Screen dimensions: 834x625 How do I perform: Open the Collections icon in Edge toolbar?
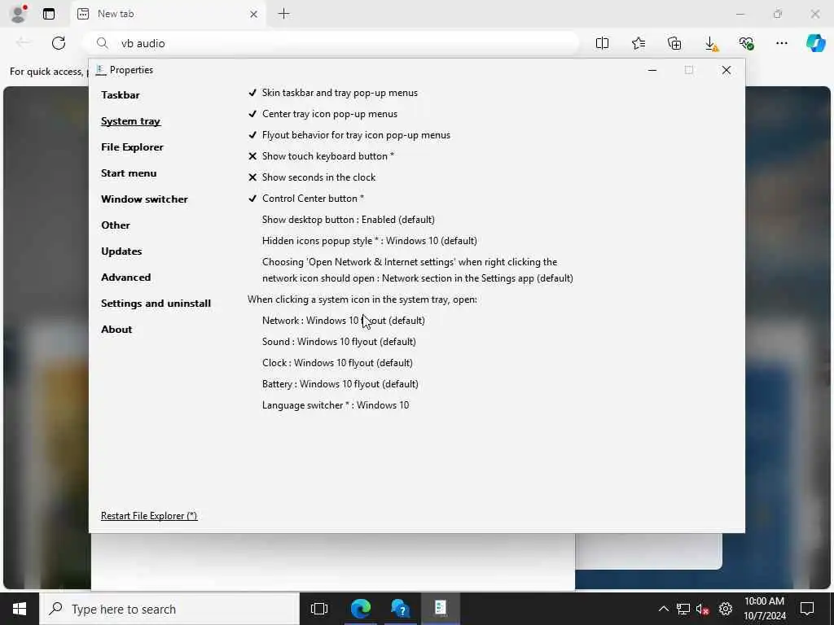(x=674, y=43)
